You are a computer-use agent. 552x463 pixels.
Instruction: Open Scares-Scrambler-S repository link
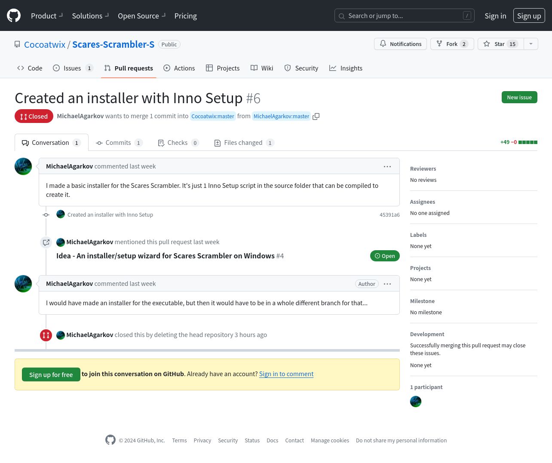113,44
